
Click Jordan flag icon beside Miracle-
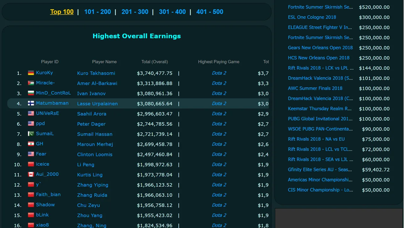[31, 83]
